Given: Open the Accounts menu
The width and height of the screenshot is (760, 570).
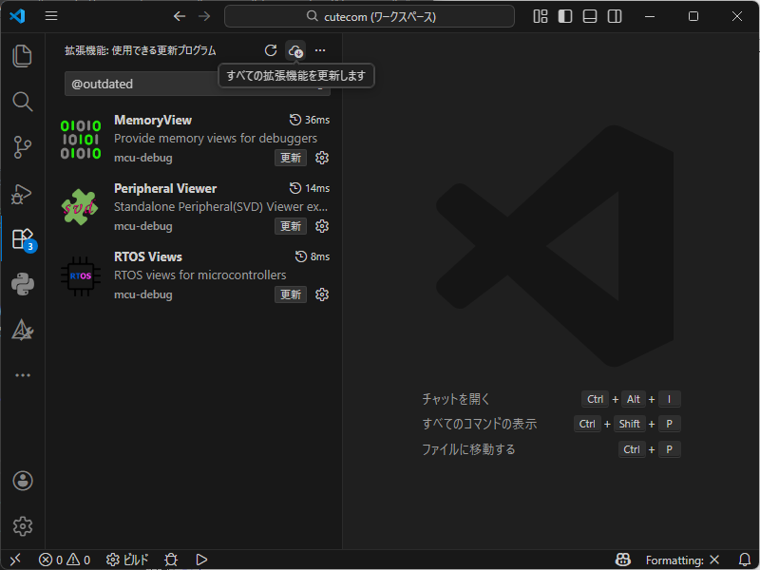Looking at the screenshot, I should coord(23,481).
